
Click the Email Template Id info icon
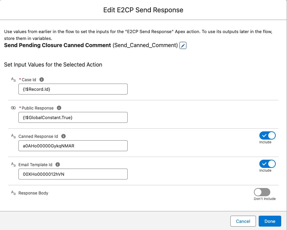point(58,165)
